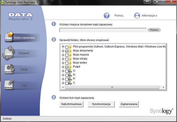Select the Pulpit tree label
Screen dimensions: 177x122
[x=76, y=67]
